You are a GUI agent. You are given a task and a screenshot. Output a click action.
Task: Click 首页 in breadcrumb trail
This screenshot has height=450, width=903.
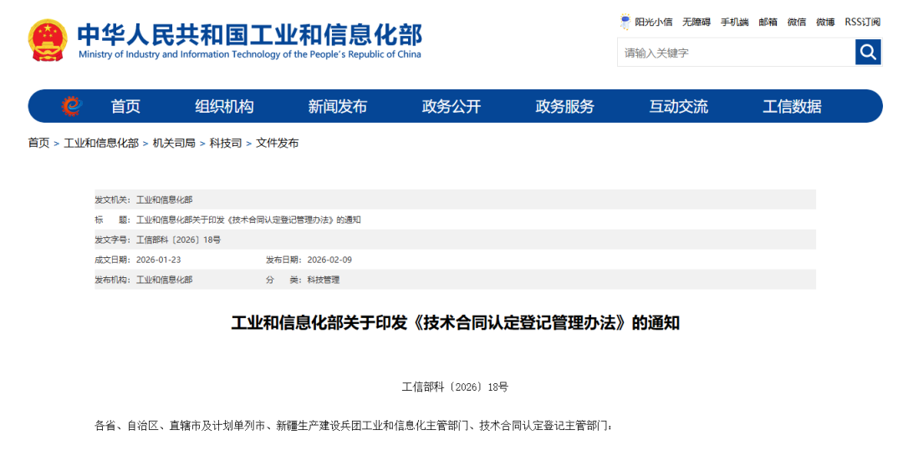tap(38, 144)
